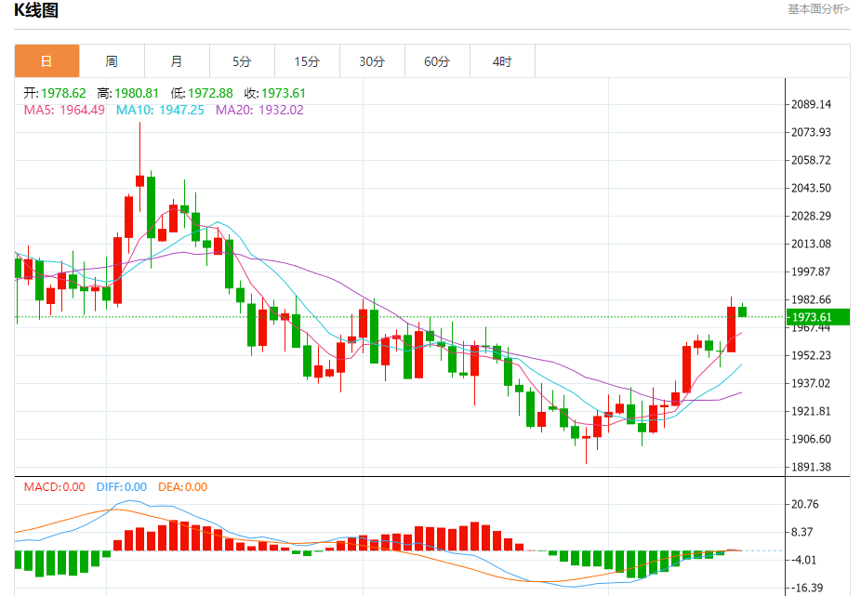Click the 1891.38 price axis label

tap(811, 467)
